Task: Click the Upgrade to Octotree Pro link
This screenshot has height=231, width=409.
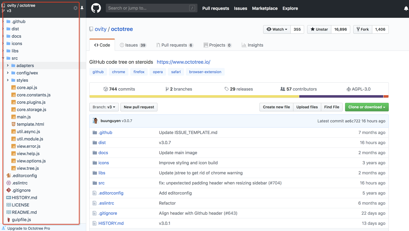Action: point(29,228)
